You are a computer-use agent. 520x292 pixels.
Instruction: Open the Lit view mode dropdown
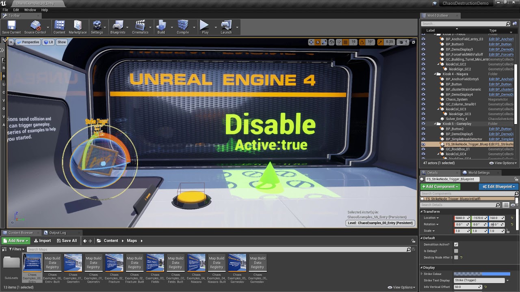click(x=49, y=42)
